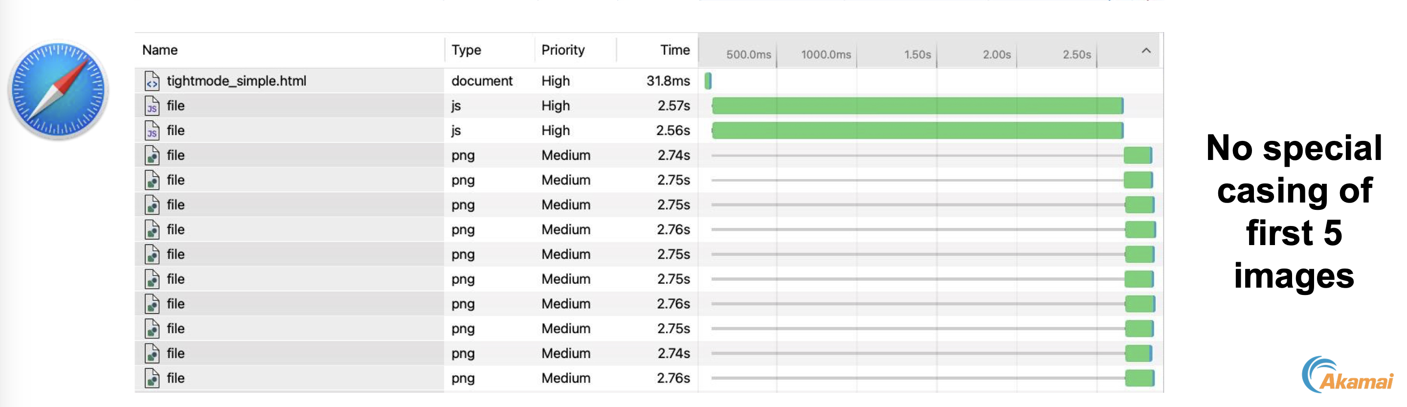This screenshot has width=1407, height=407.
Task: Click the JS icon of the 2.57s file
Action: pyautogui.click(x=152, y=106)
